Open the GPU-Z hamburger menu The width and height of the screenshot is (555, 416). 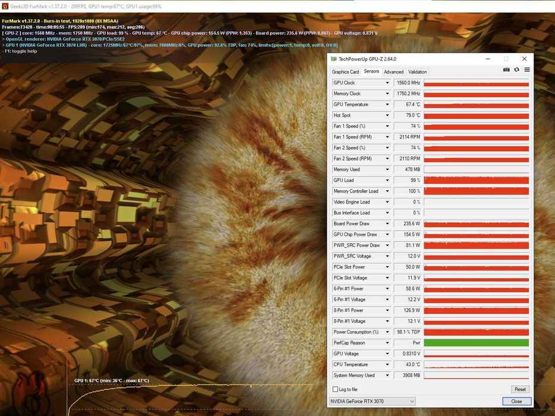point(527,70)
